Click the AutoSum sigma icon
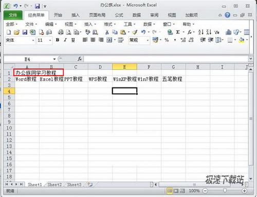The width and height of the screenshot is (257, 197). click(178, 32)
